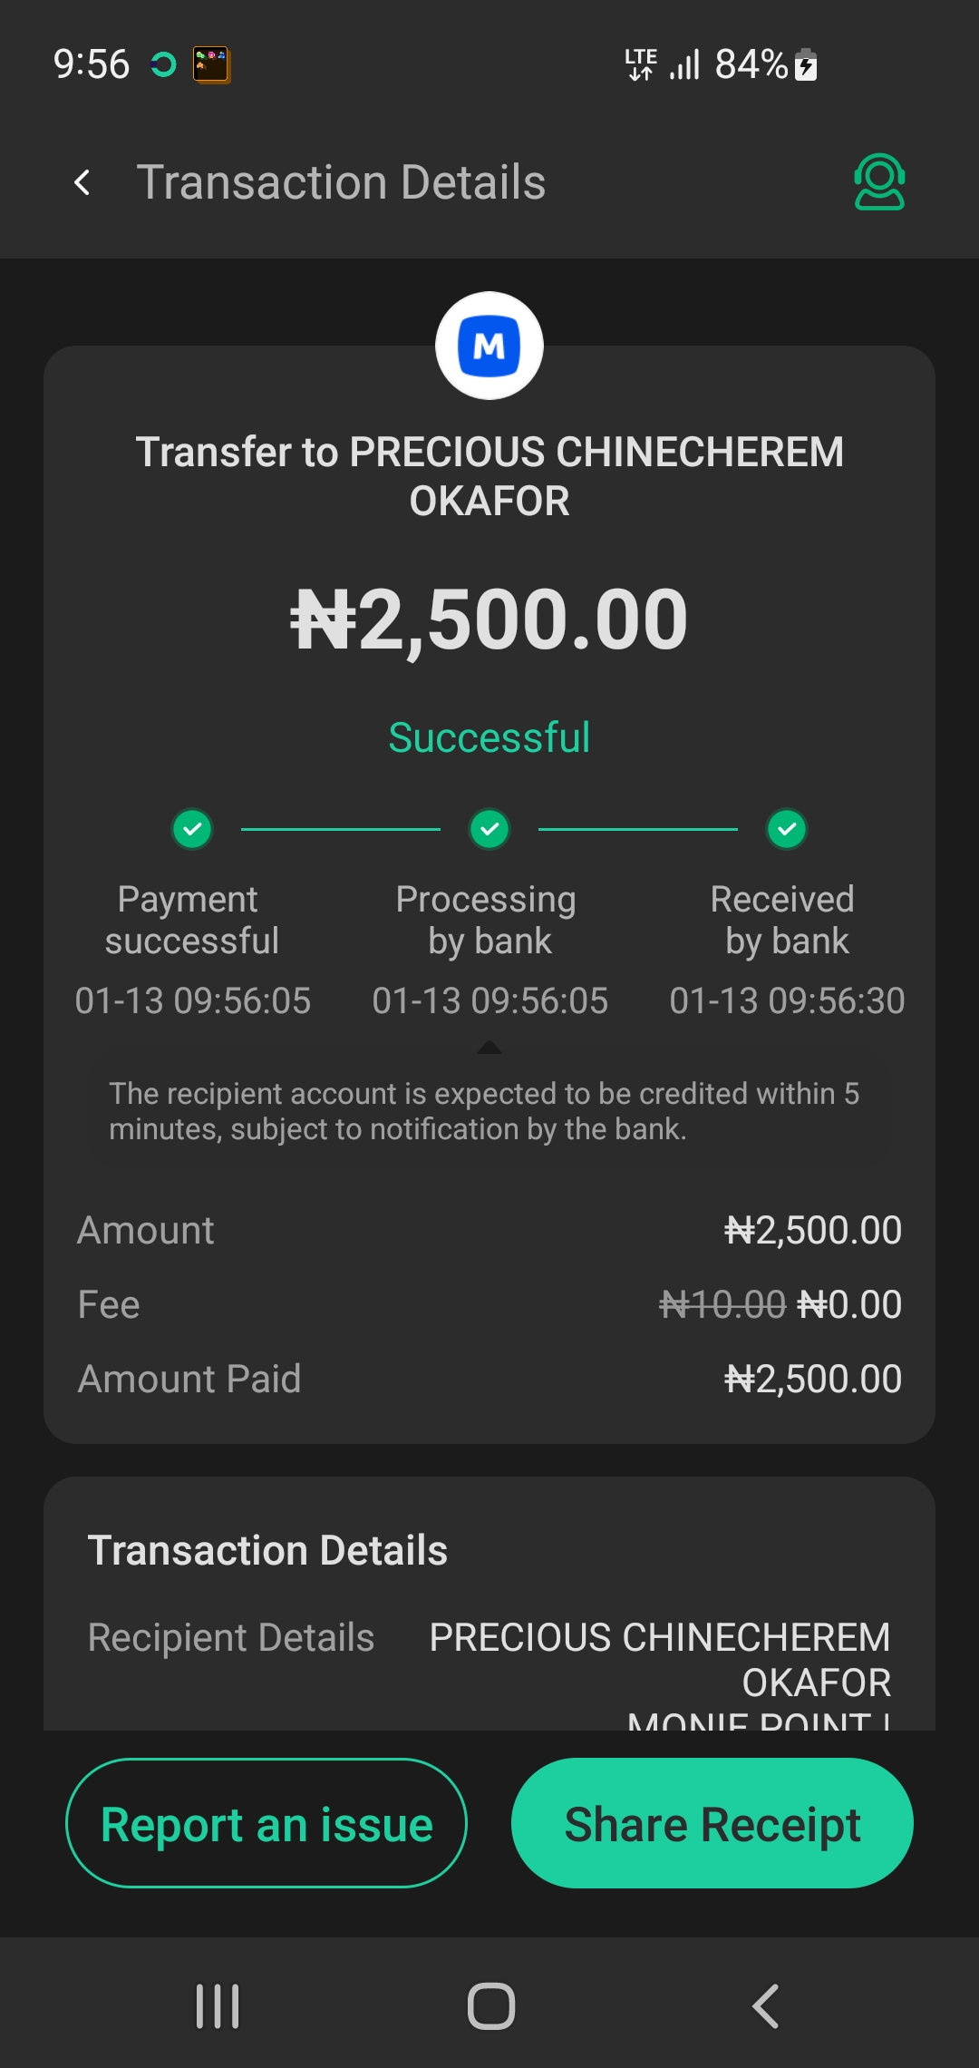Tap Report an issue button
Screen dimensions: 979x2068
pyautogui.click(x=267, y=1823)
